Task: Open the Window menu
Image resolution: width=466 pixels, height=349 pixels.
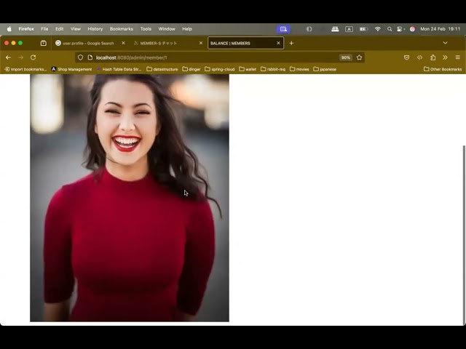Action: coord(167,29)
